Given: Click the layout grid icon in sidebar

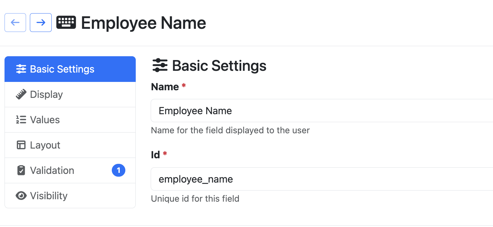Looking at the screenshot, I should coord(21,145).
